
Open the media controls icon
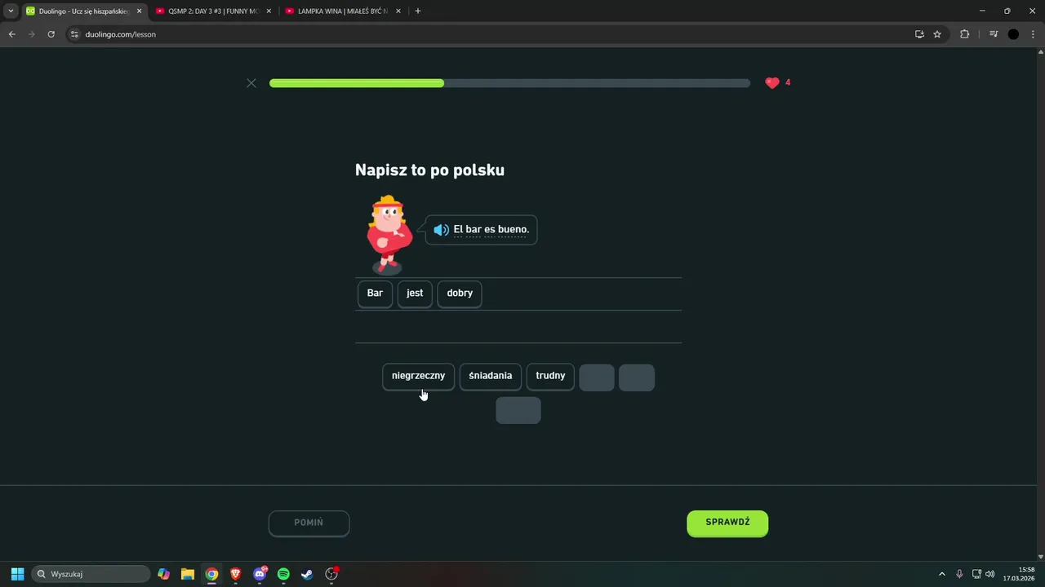tap(994, 34)
